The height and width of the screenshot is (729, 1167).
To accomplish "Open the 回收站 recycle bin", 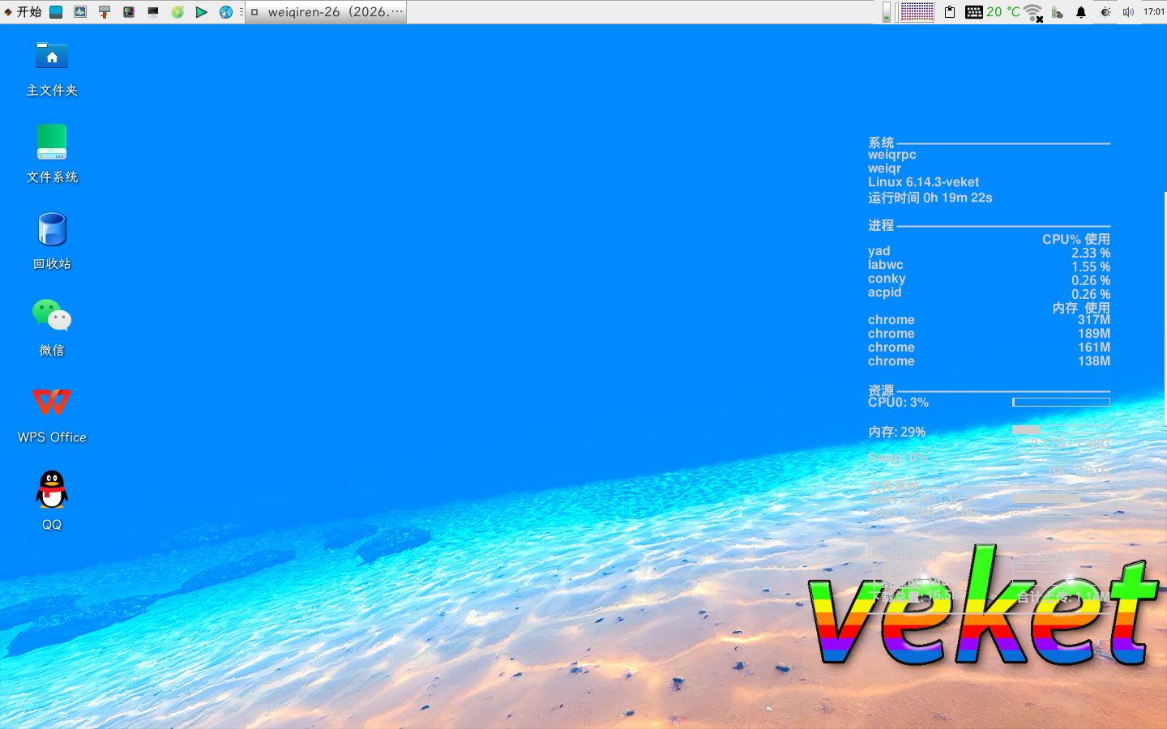I will [x=51, y=229].
